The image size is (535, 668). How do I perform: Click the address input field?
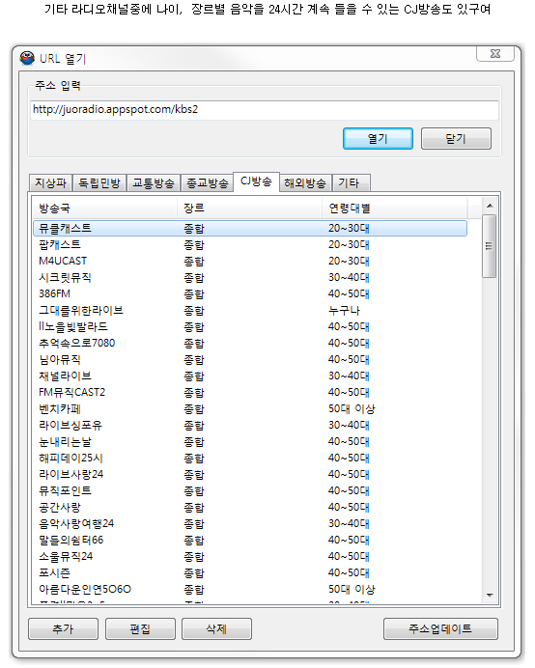[265, 109]
